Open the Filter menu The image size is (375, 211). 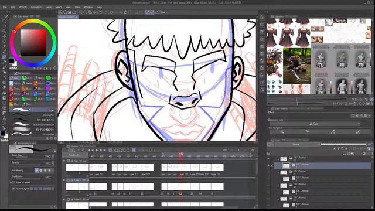tap(77, 7)
